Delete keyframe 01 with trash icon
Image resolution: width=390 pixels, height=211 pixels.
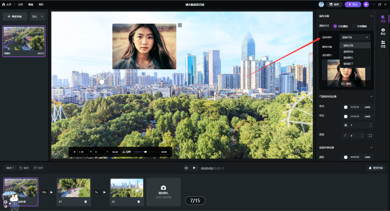(x=86, y=202)
